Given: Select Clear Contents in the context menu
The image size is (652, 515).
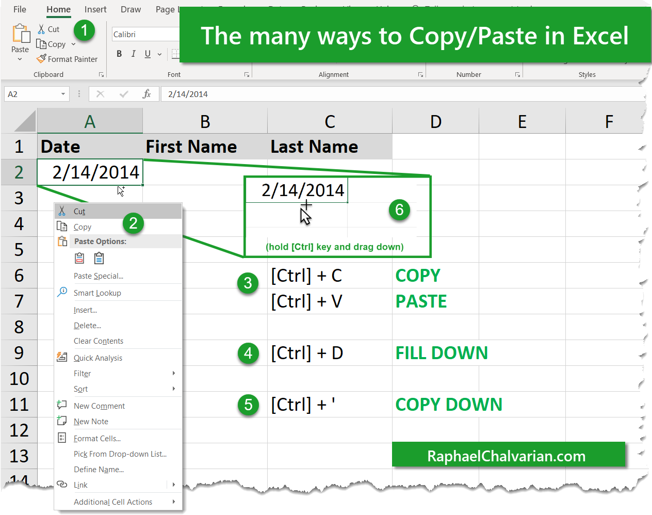Looking at the screenshot, I should coord(118,341).
